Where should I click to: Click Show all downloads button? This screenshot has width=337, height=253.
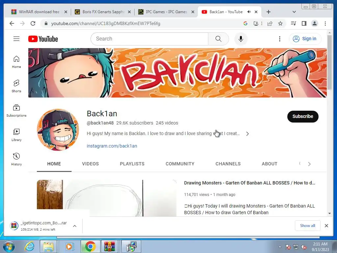[x=308, y=225]
